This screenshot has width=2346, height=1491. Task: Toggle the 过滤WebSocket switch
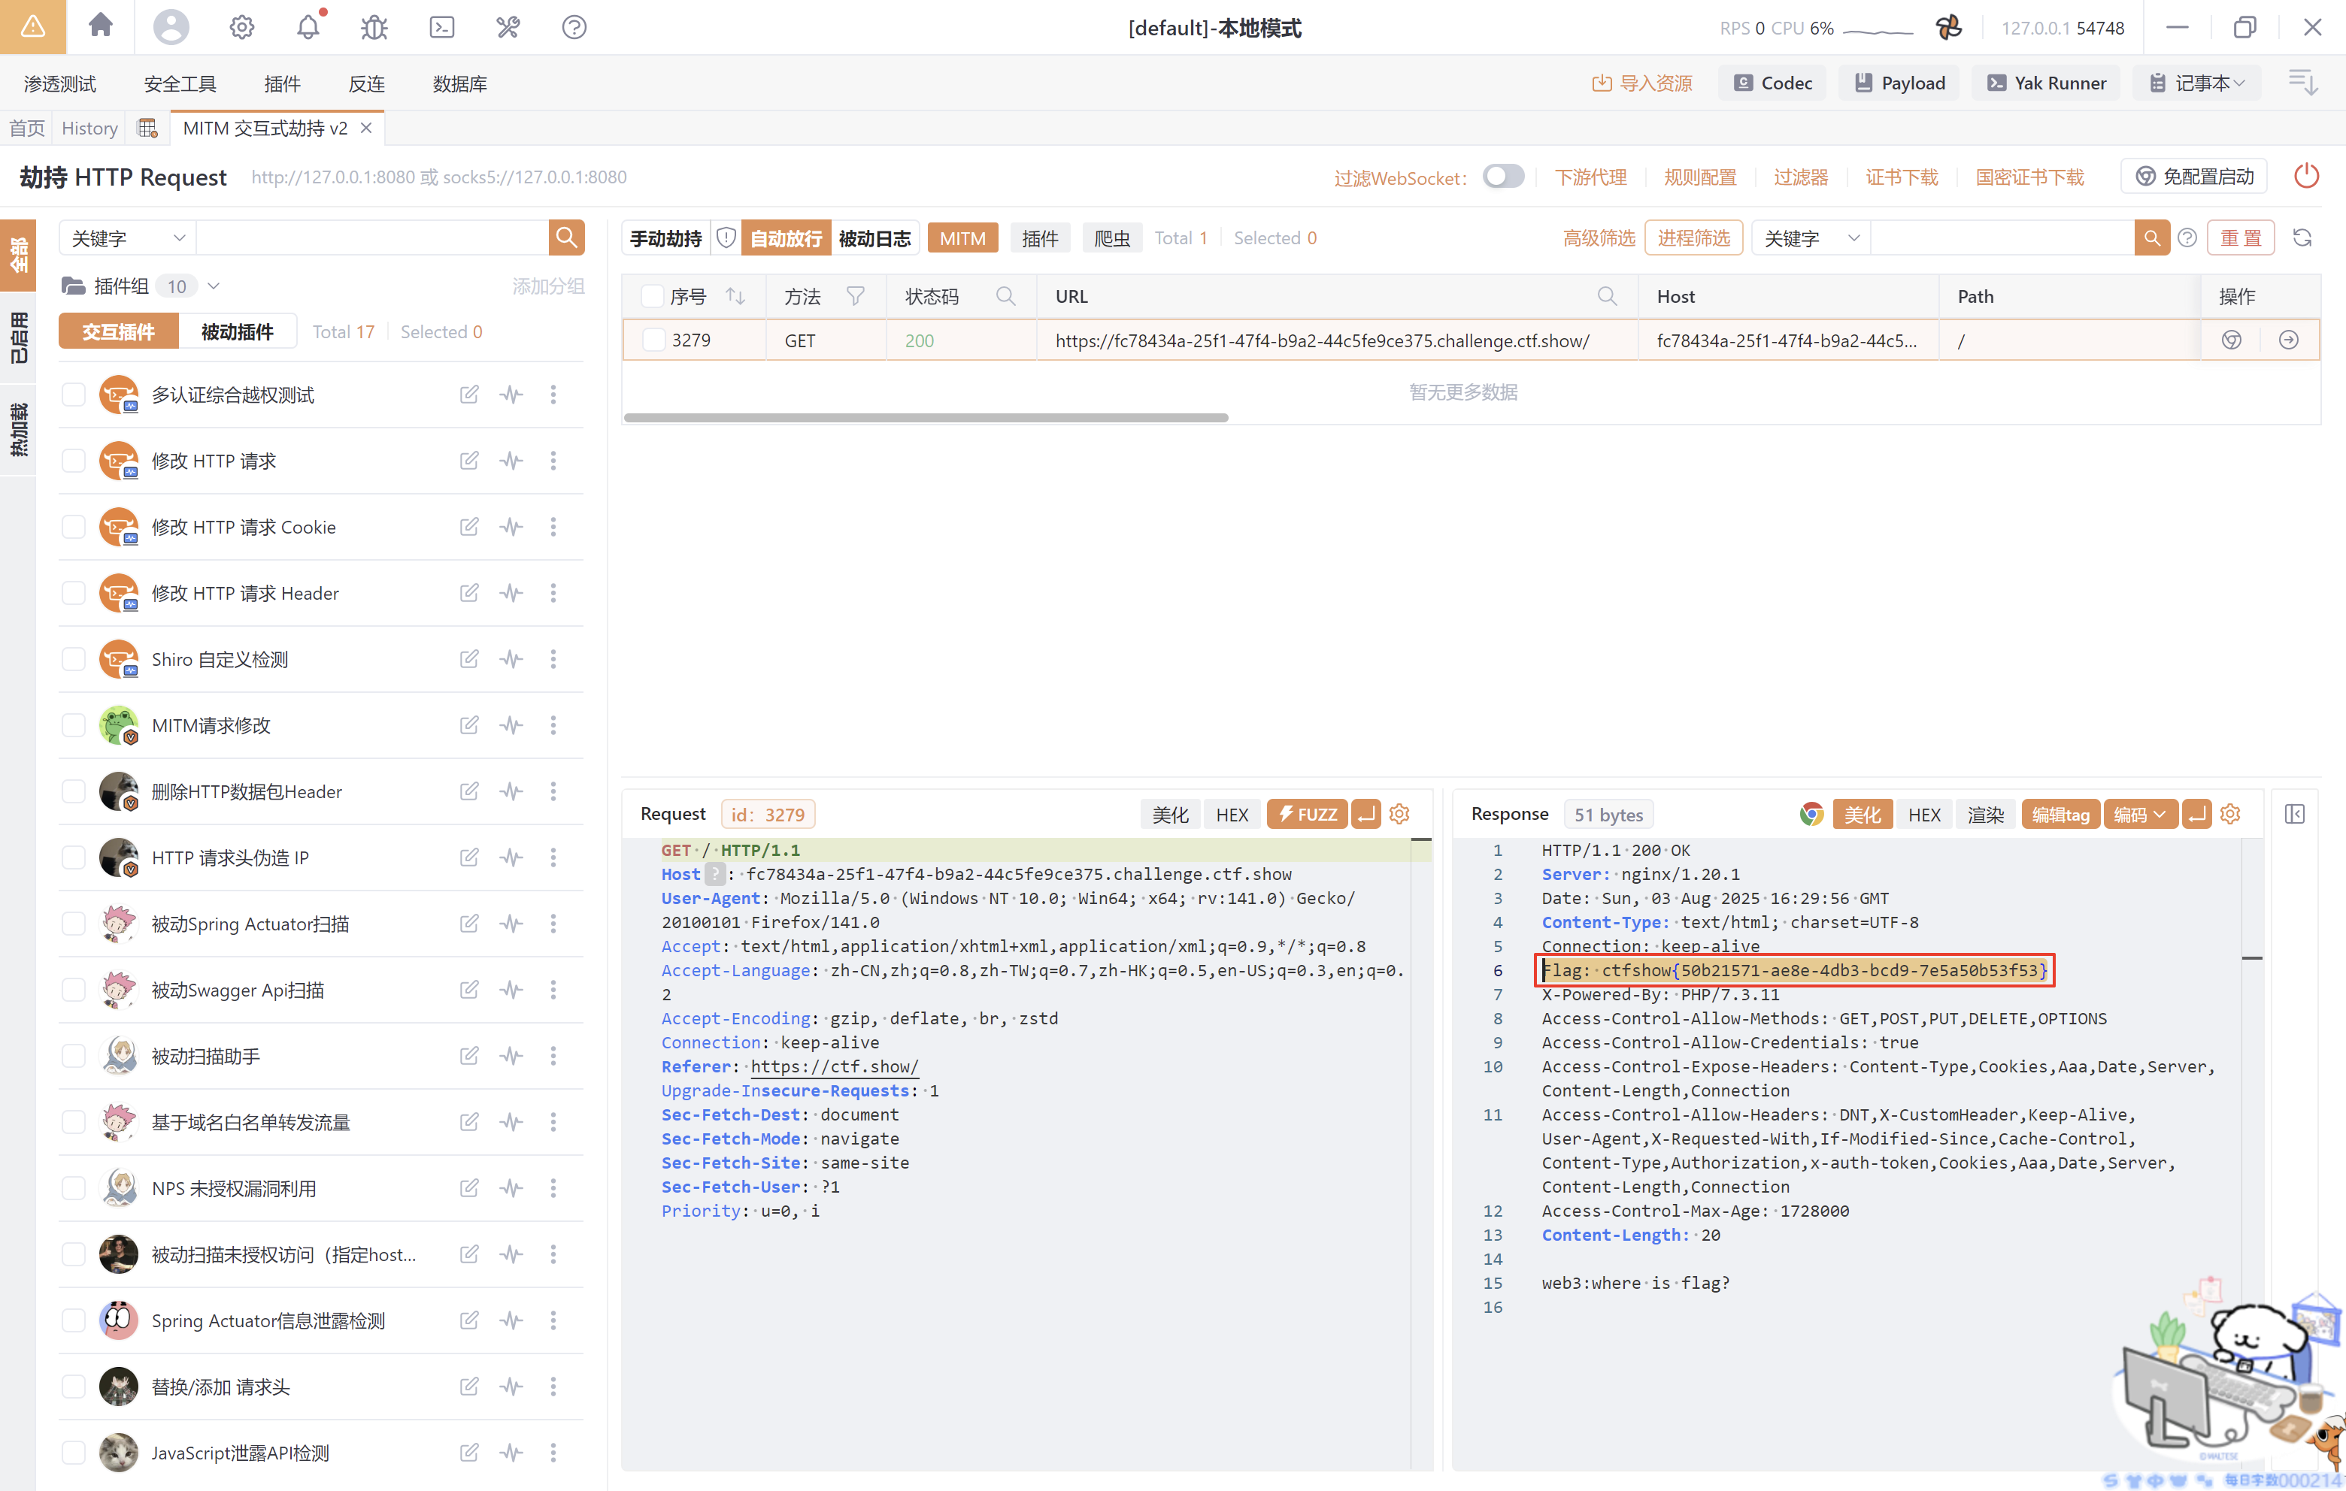pos(1503,177)
